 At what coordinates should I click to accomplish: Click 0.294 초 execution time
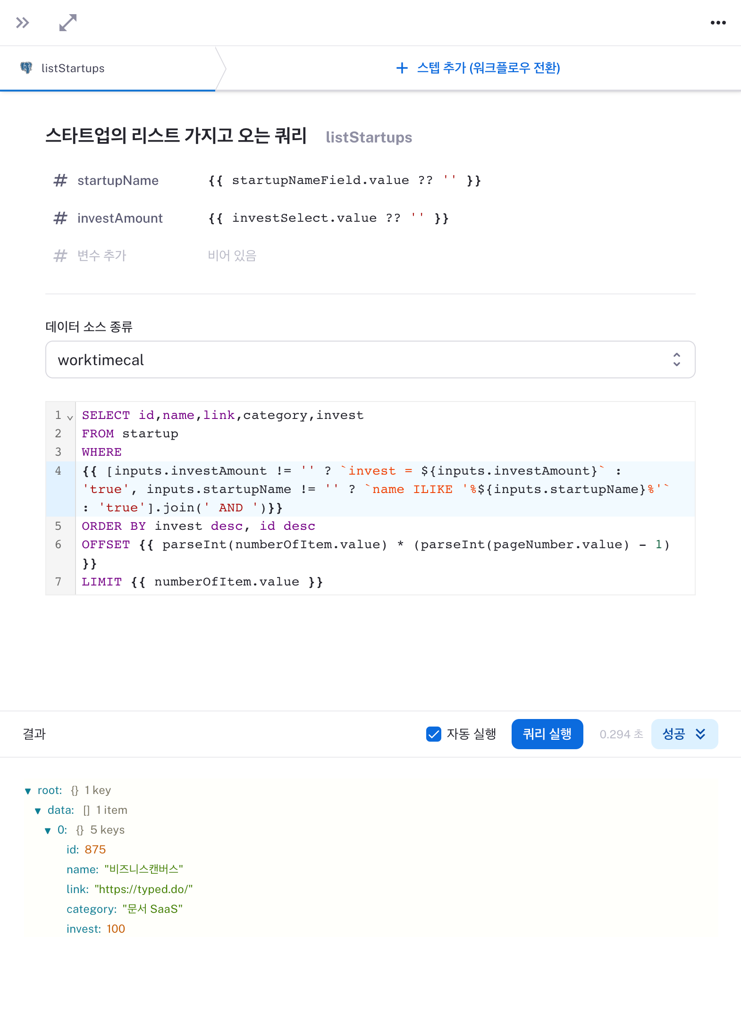click(621, 734)
